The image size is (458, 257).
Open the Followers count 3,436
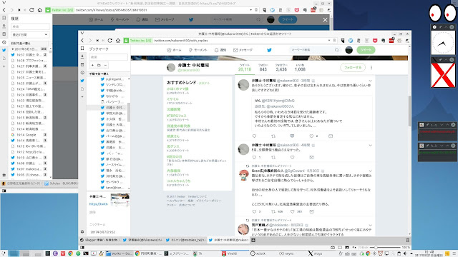click(x=281, y=68)
